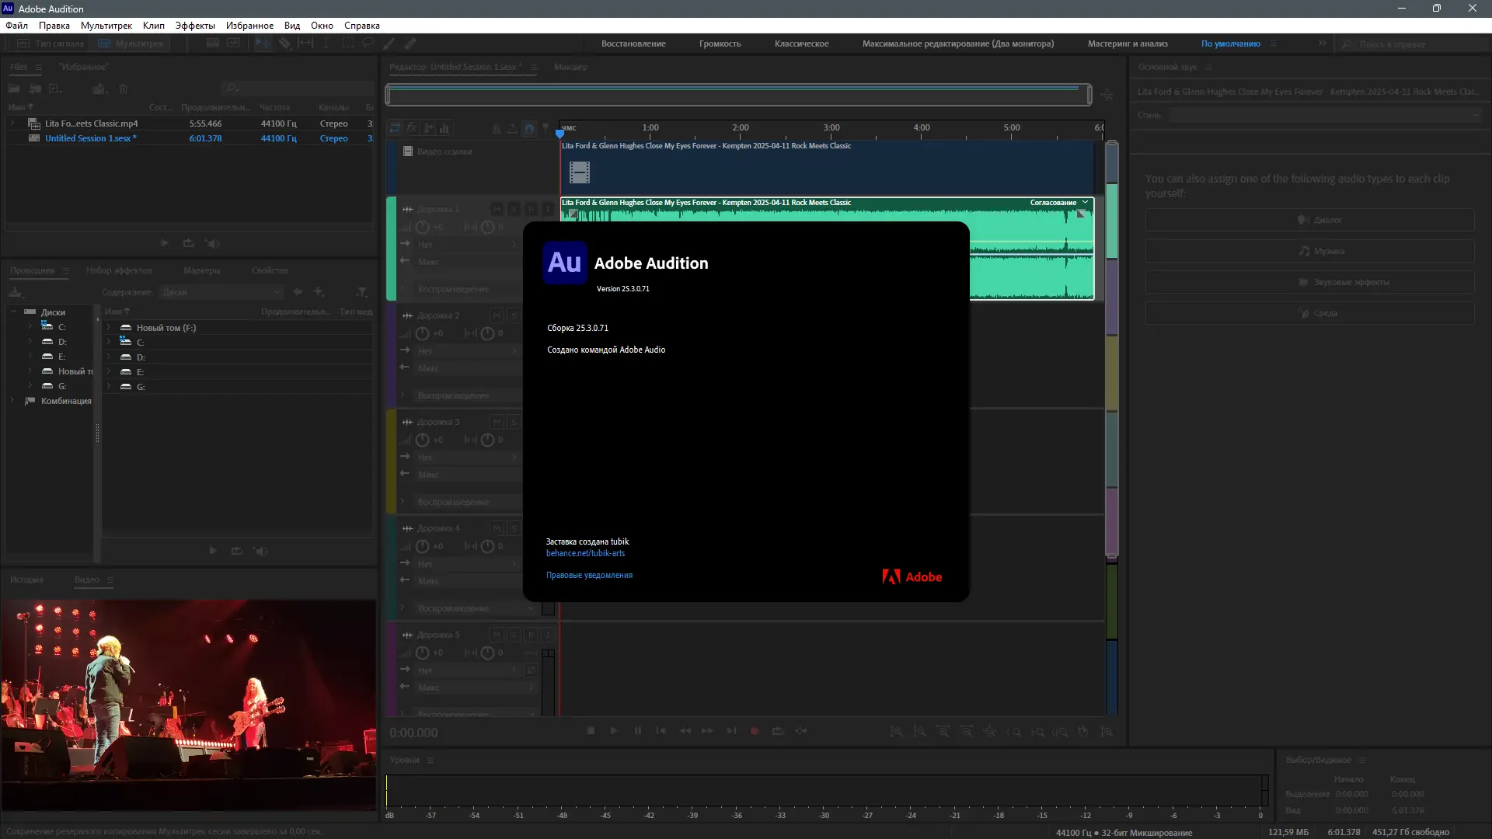Image resolution: width=1492 pixels, height=839 pixels.
Task: Open the Эффекты menu
Action: 195,26
